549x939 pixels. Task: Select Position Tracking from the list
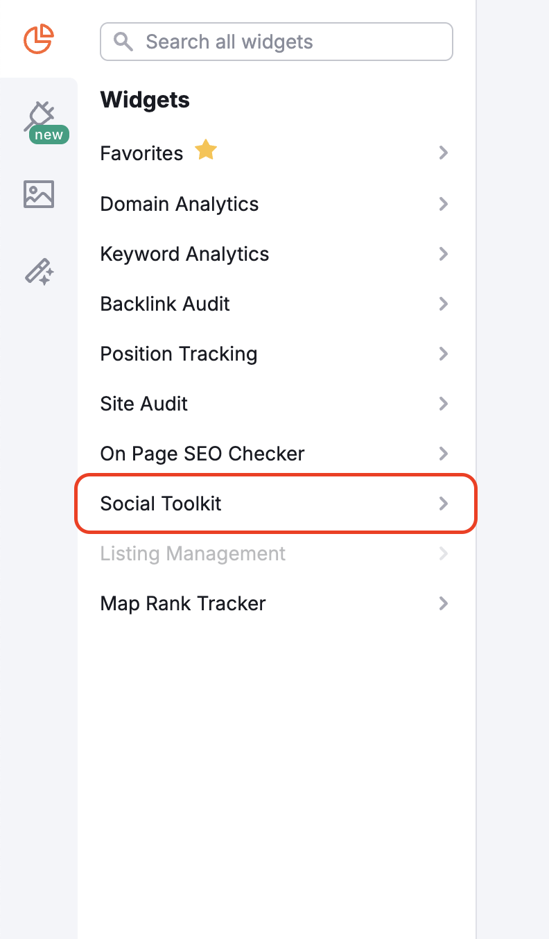coord(178,354)
